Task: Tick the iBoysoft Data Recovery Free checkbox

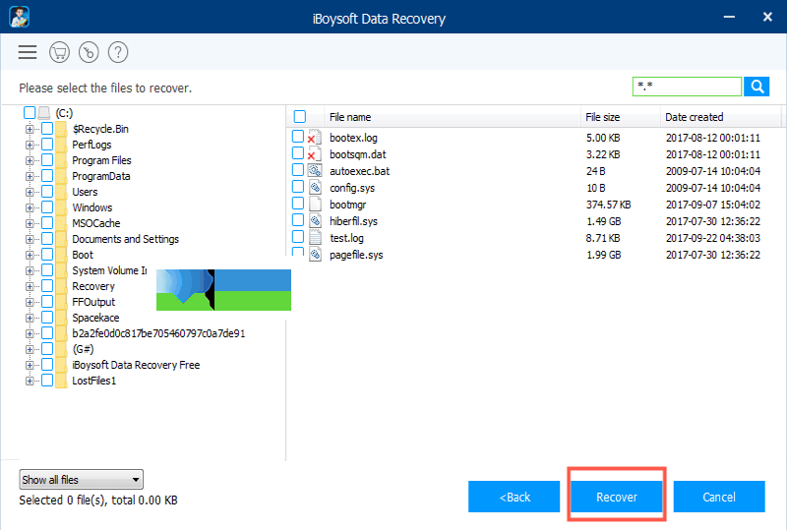Action: coord(47,365)
